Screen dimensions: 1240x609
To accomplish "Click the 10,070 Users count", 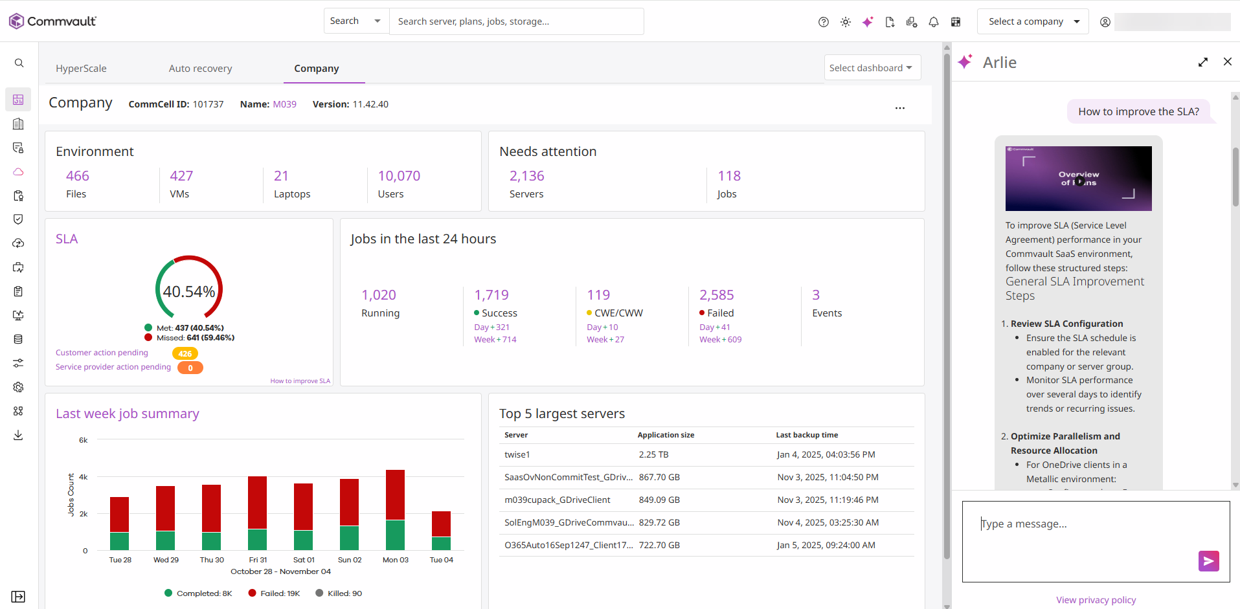I will click(x=399, y=176).
